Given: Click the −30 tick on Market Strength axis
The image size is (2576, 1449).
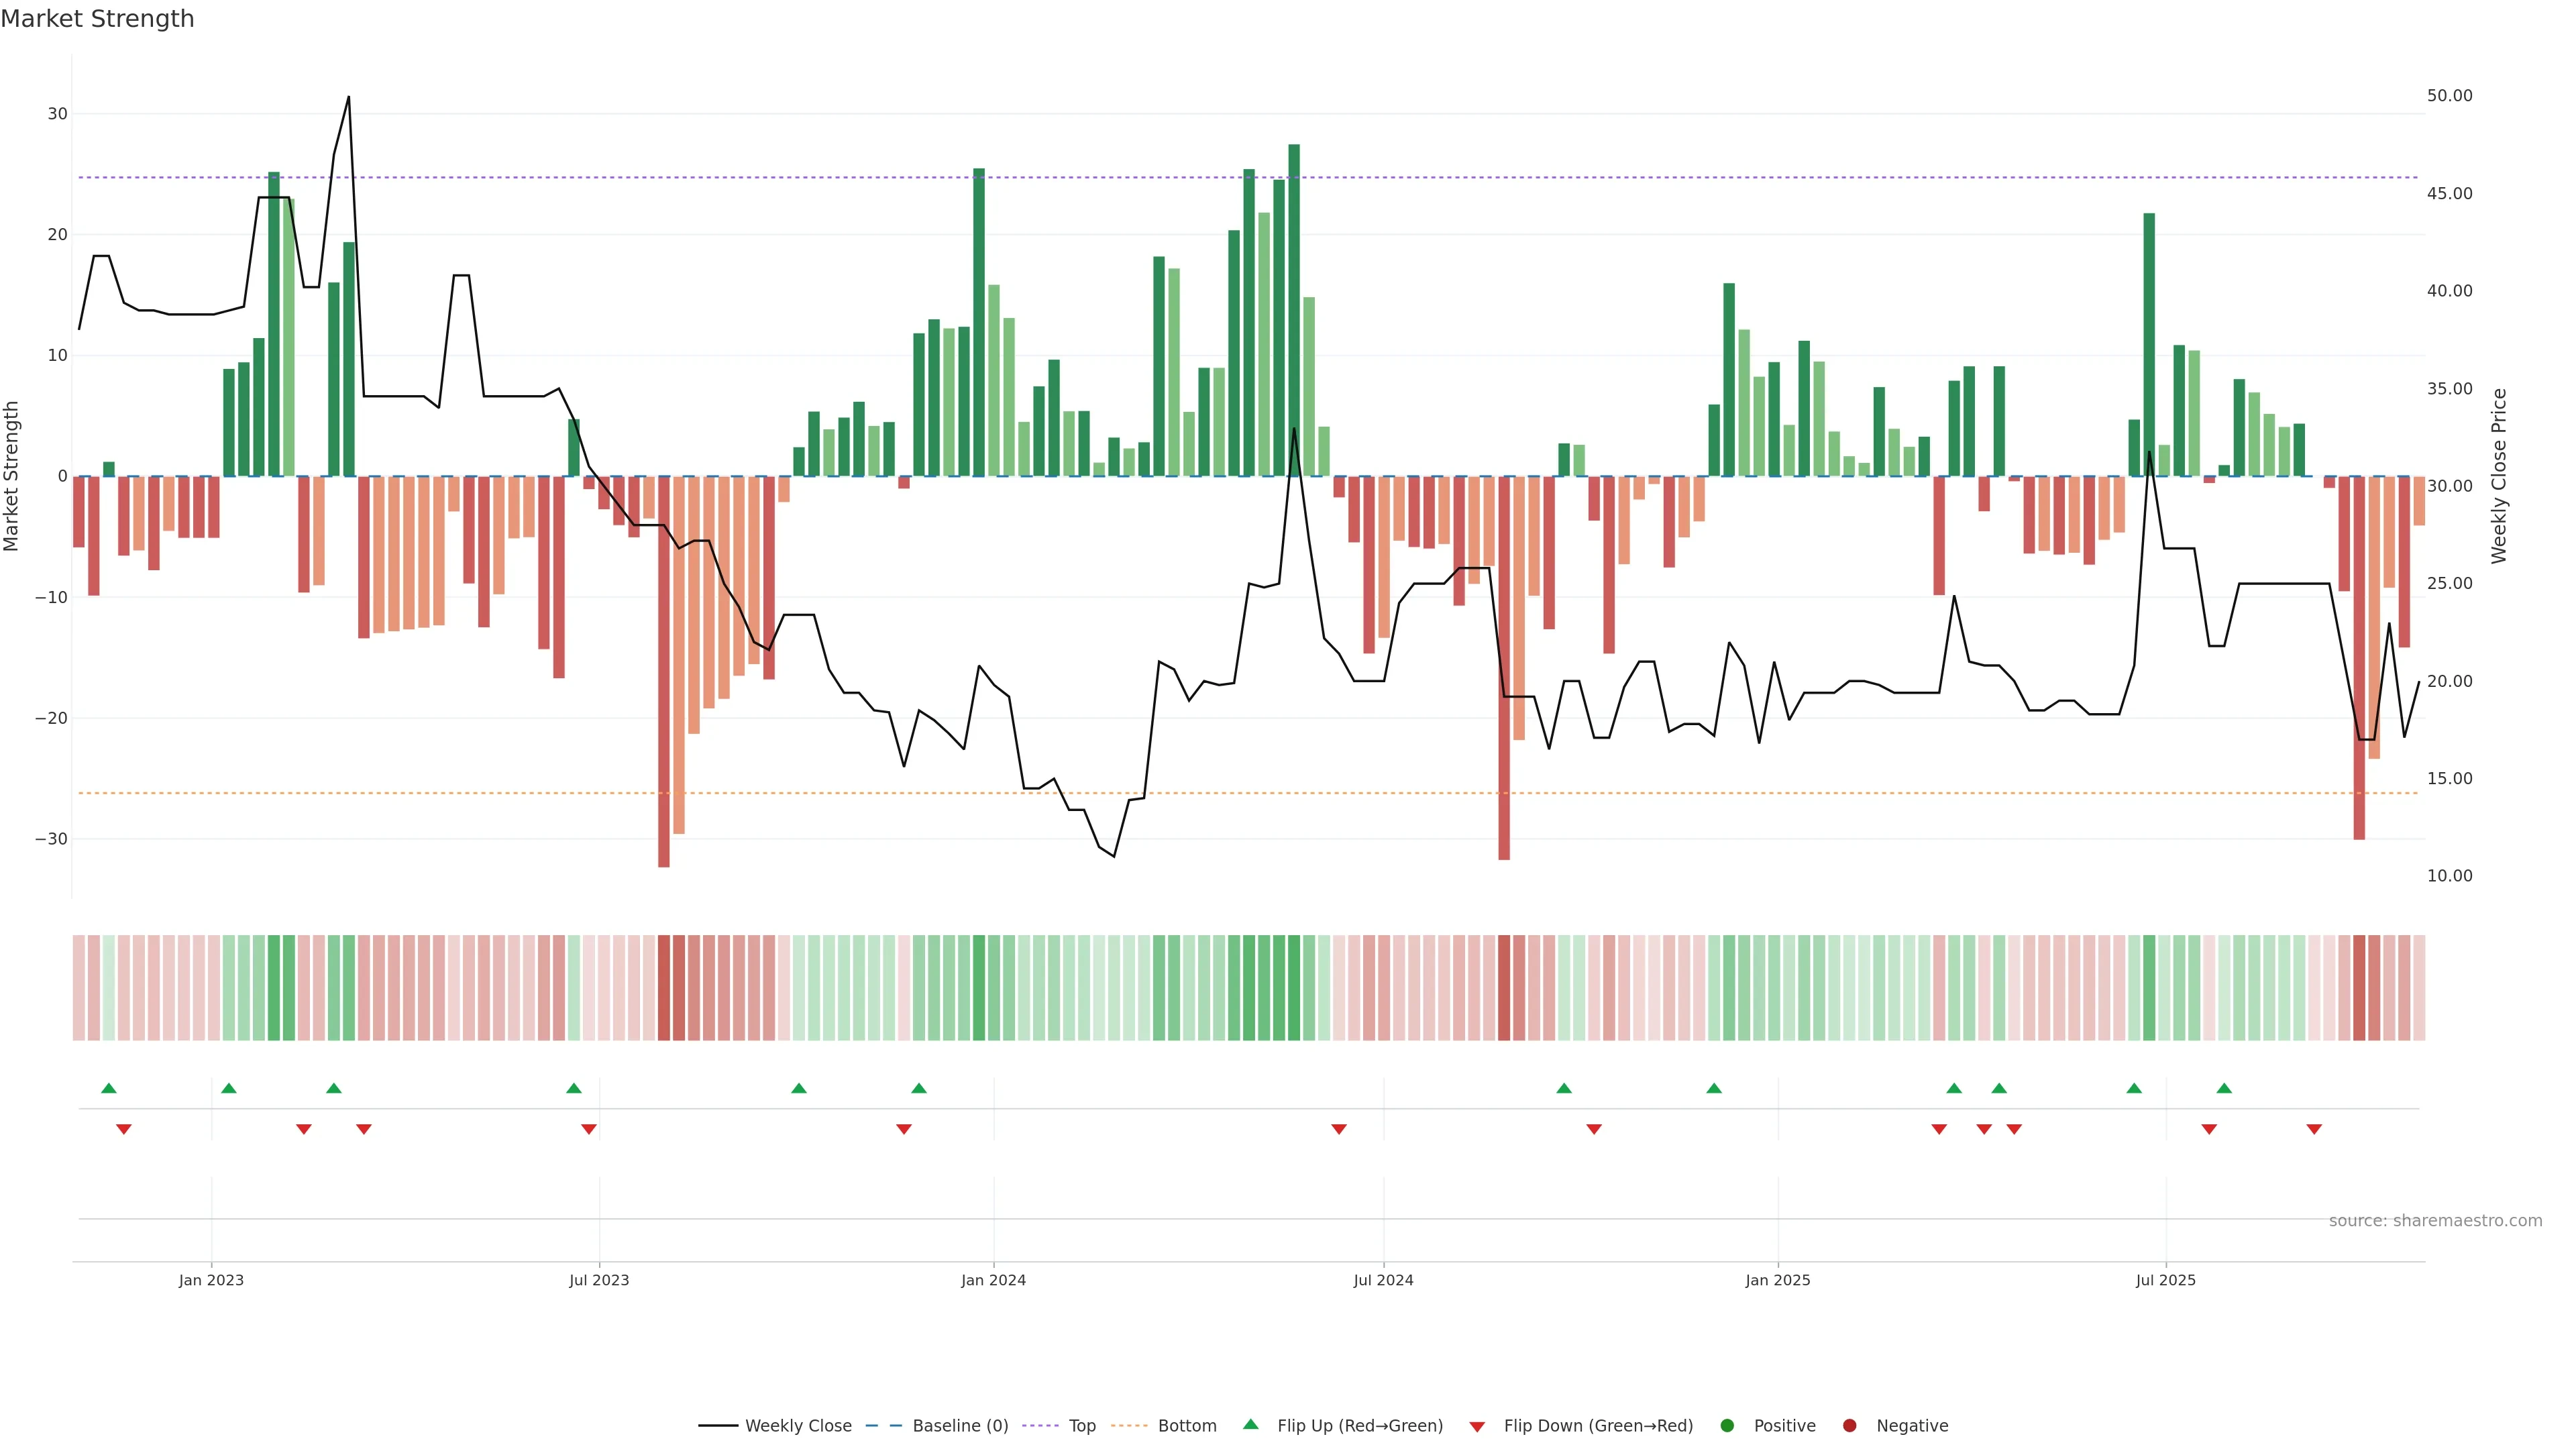Looking at the screenshot, I should [x=51, y=839].
